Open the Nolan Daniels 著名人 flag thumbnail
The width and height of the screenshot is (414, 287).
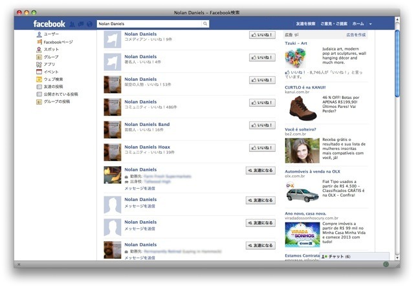tap(113, 62)
